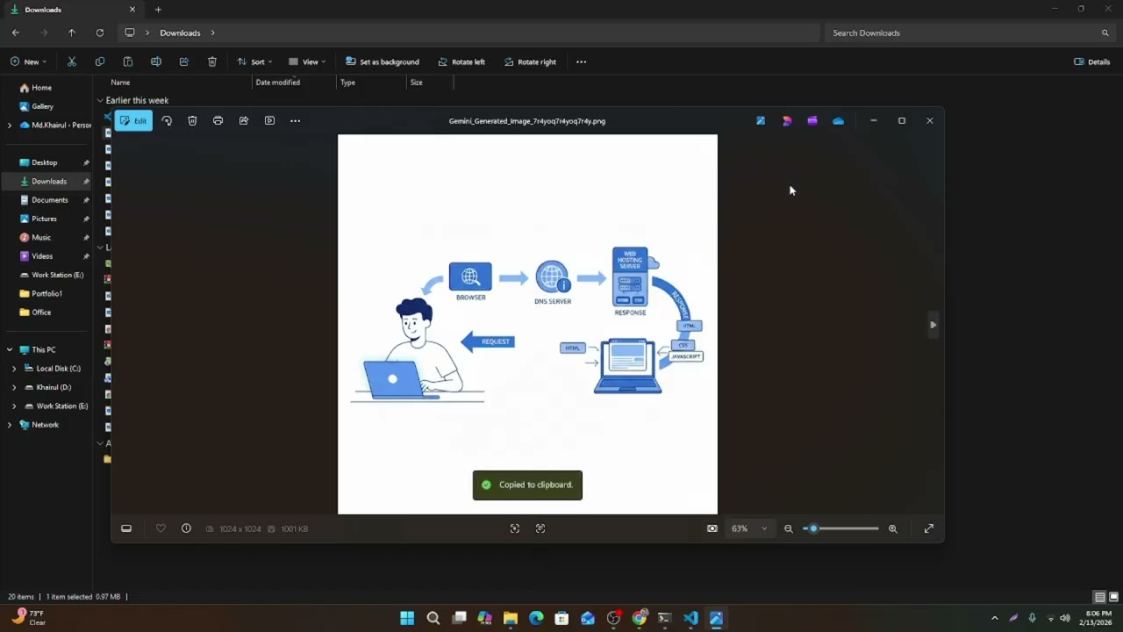Viewport: 1123px width, 632px height.
Task: Switch to large thumbnails view in status bar
Action: (1113, 597)
